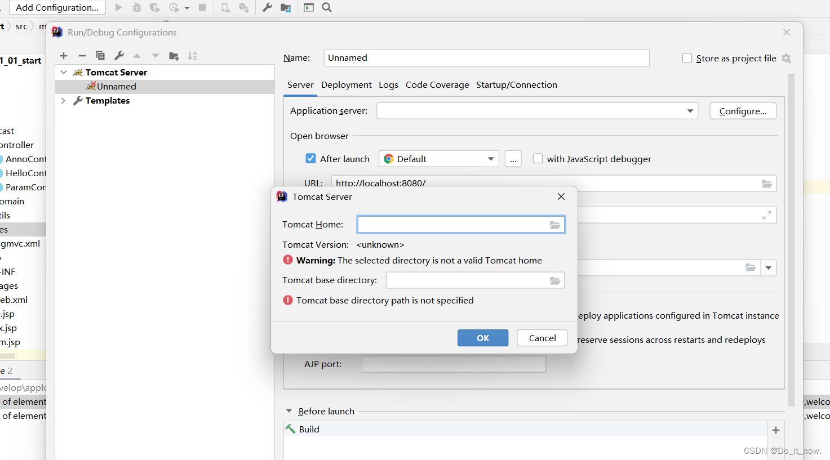Select the Unnamed configuration tree item

[165, 86]
